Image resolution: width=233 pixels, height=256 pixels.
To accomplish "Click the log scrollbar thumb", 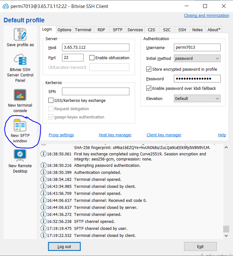I will (x=226, y=229).
